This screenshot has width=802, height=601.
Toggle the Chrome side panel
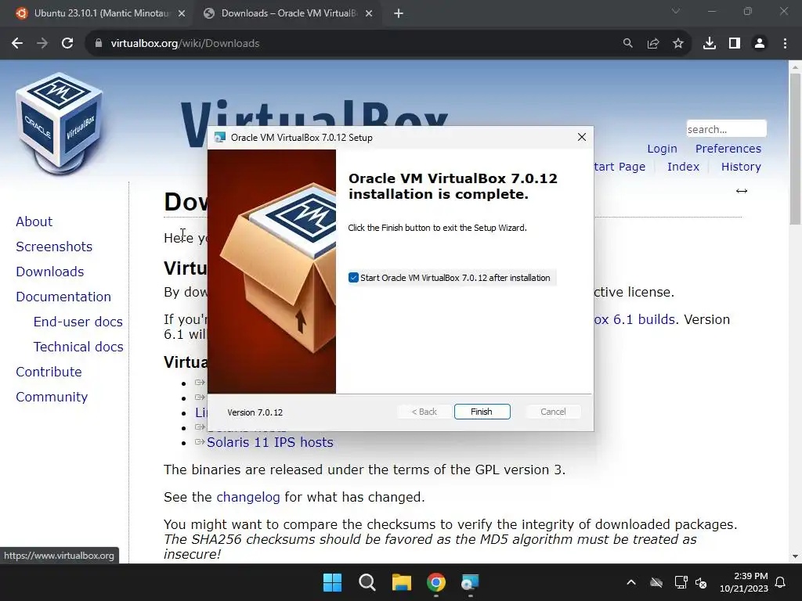pos(735,44)
